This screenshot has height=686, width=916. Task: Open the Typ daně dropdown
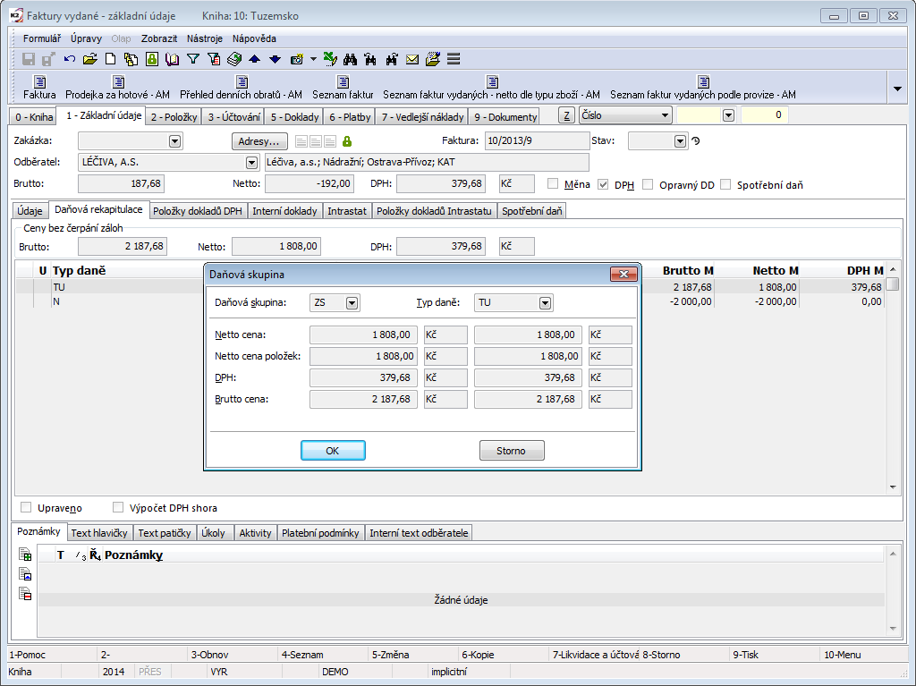[545, 303]
